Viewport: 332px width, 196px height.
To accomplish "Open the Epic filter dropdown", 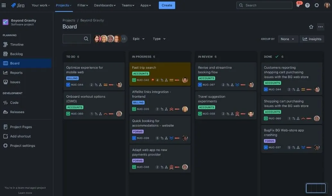I will coord(139,39).
